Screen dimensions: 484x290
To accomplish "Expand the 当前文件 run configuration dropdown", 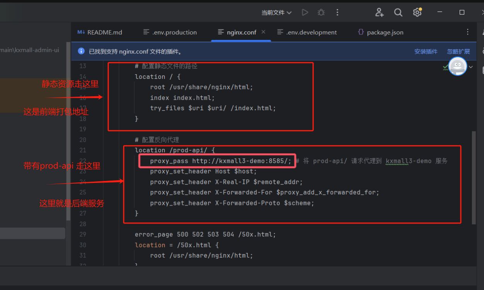I will pyautogui.click(x=276, y=12).
